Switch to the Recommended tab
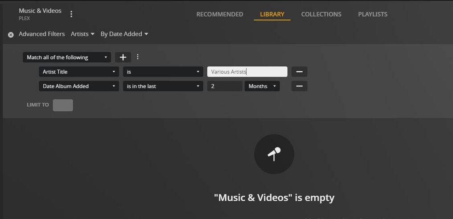 [219, 14]
